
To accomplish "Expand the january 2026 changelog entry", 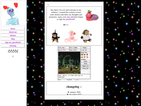I will point(74,92).
